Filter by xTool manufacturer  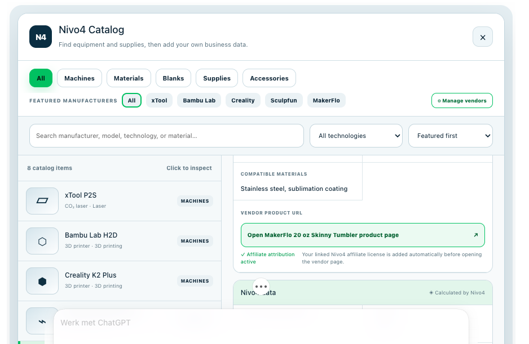tap(159, 100)
